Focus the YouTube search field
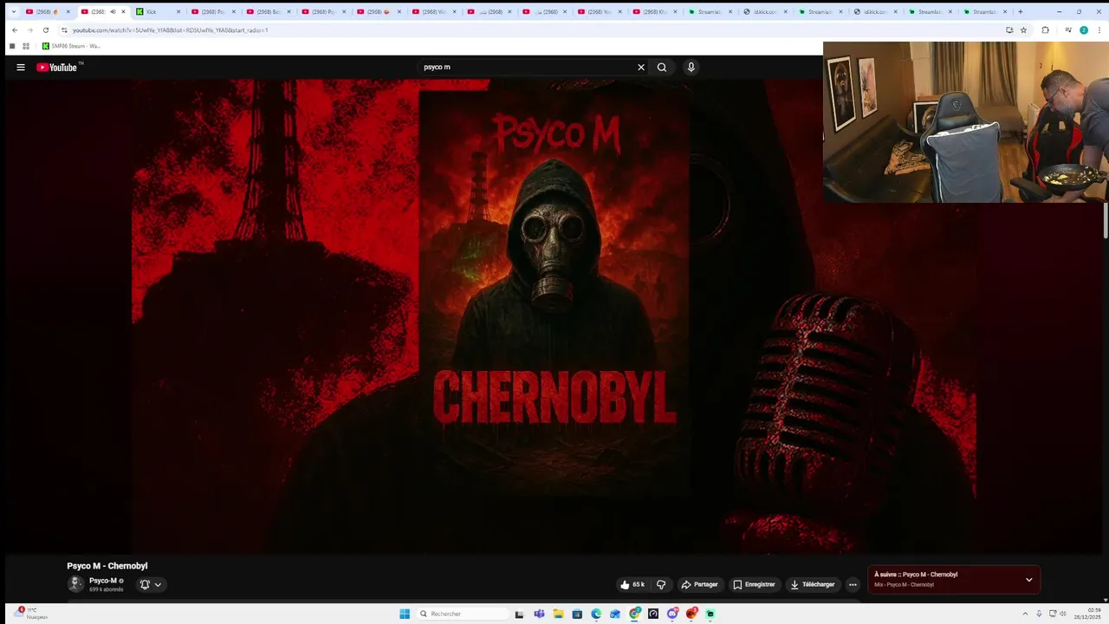 [x=527, y=67]
